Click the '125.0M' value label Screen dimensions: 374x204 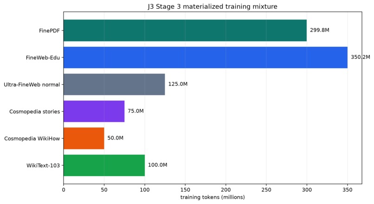178,84
